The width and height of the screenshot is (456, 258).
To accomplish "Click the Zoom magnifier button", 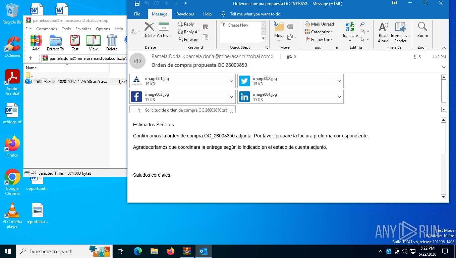I will 422,30.
